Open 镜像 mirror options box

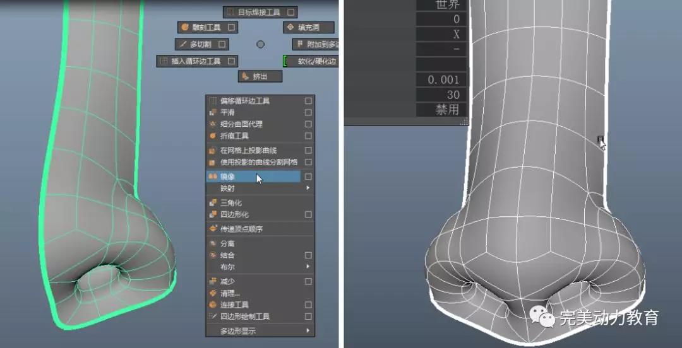tap(308, 177)
